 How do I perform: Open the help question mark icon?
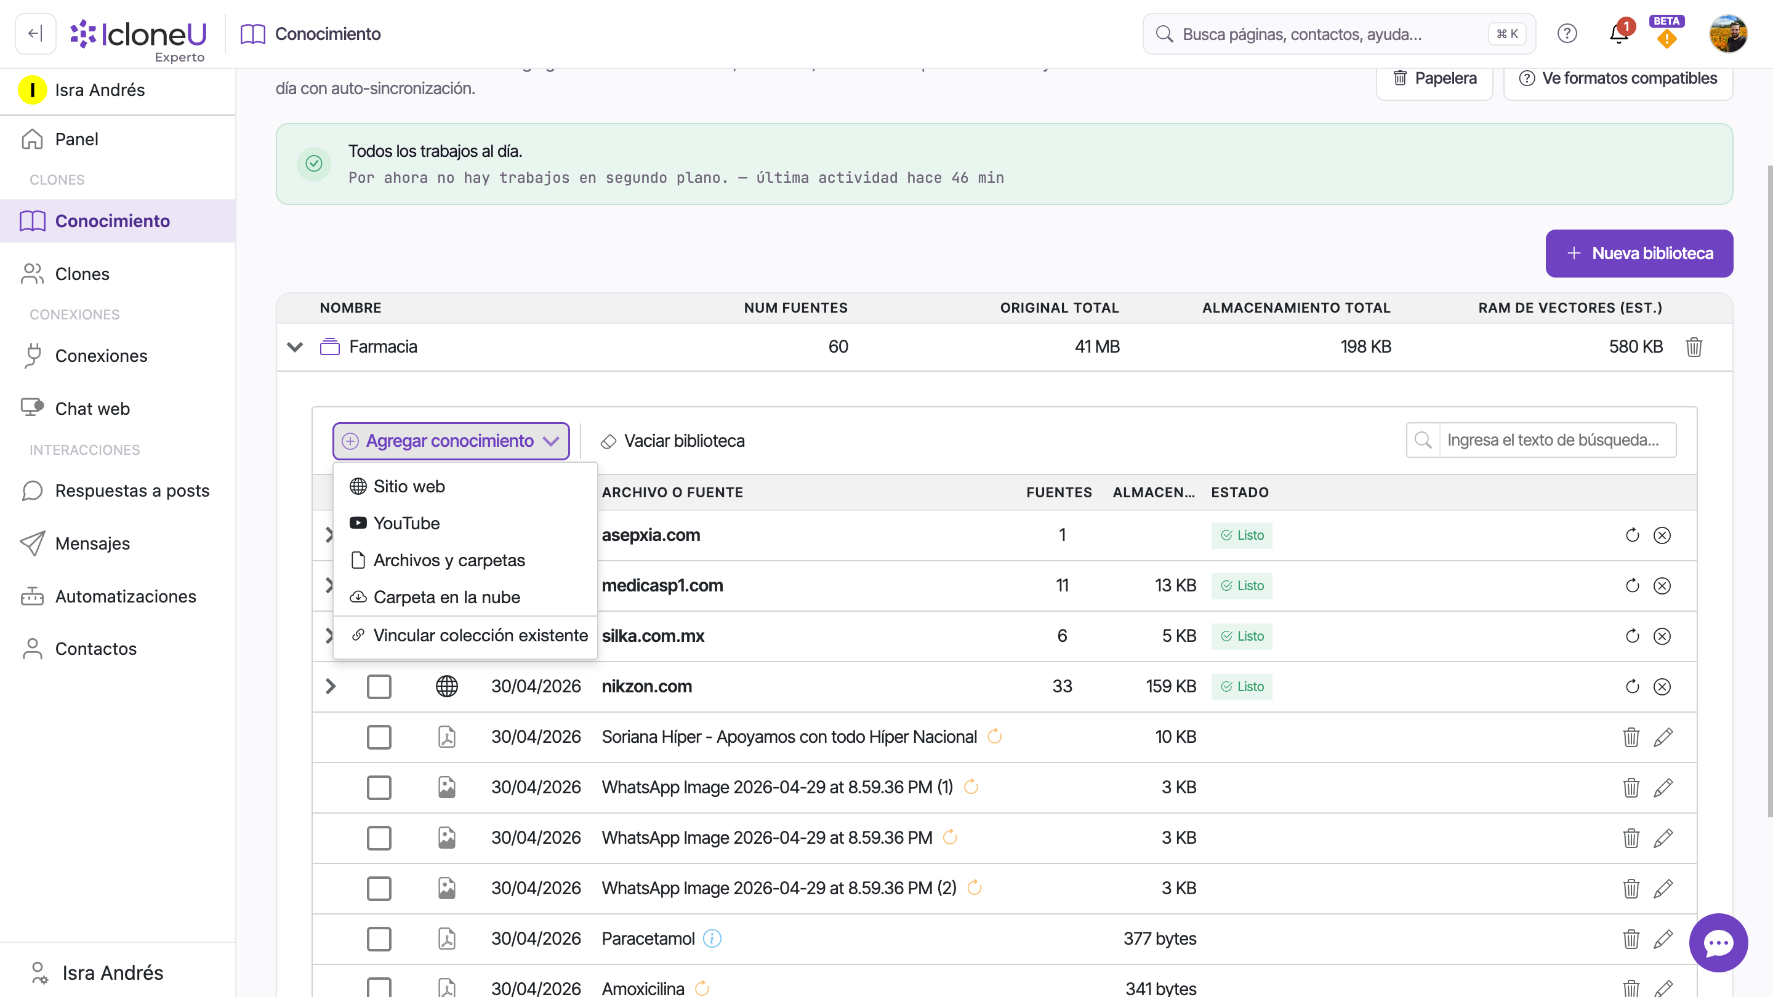pos(1567,34)
